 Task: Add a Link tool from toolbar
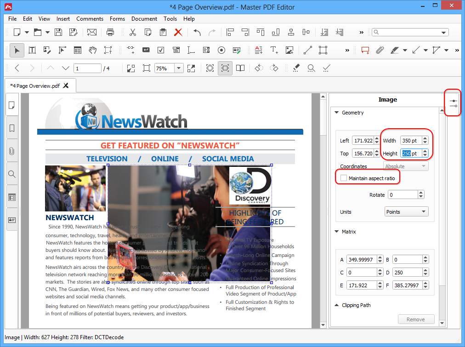(x=130, y=50)
